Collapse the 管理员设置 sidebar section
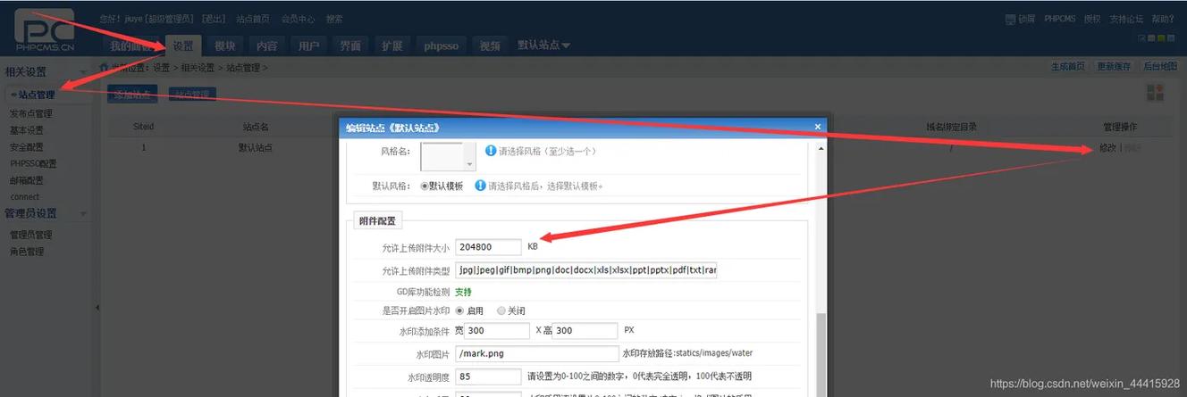Screen dimensions: 1187x397 tap(83, 213)
